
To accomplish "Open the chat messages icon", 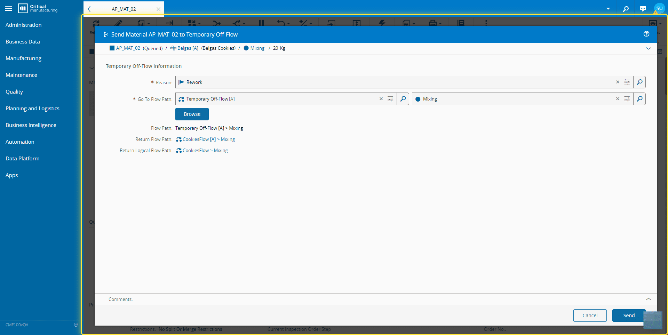I will (x=643, y=9).
